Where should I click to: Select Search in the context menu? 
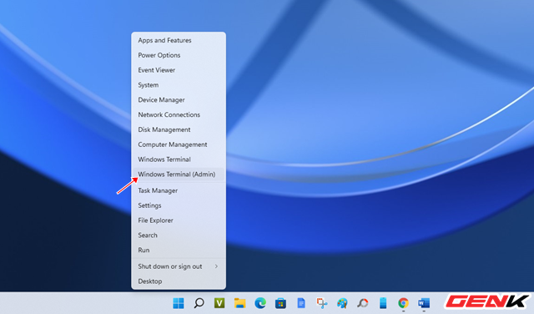[x=179, y=235]
